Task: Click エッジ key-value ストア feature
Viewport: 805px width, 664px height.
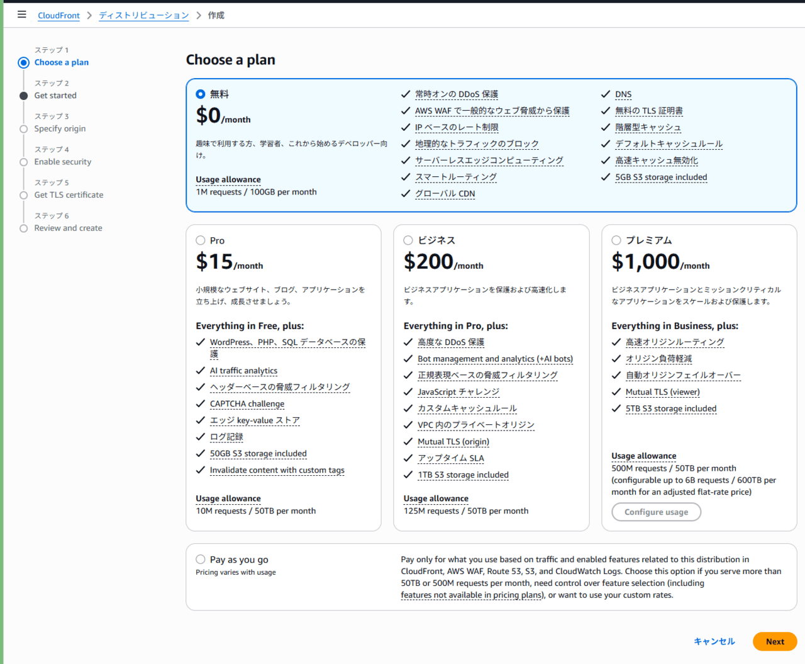Action: click(x=255, y=421)
